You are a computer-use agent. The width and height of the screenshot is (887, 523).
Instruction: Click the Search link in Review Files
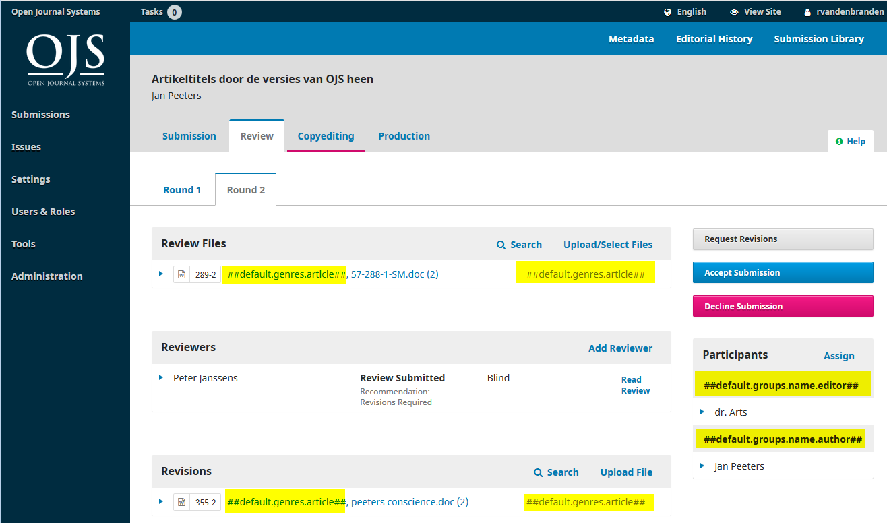[x=520, y=245]
